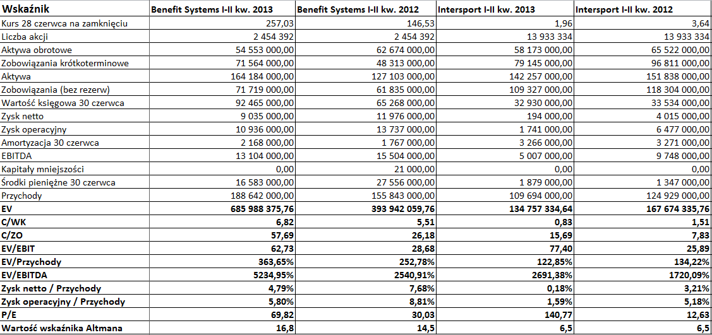
Task: Select the cell 92 465 000,00
Action: [x=222, y=103]
